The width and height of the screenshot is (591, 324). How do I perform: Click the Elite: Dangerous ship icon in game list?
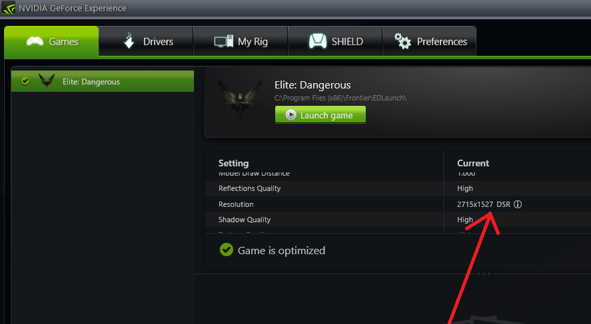coord(47,81)
